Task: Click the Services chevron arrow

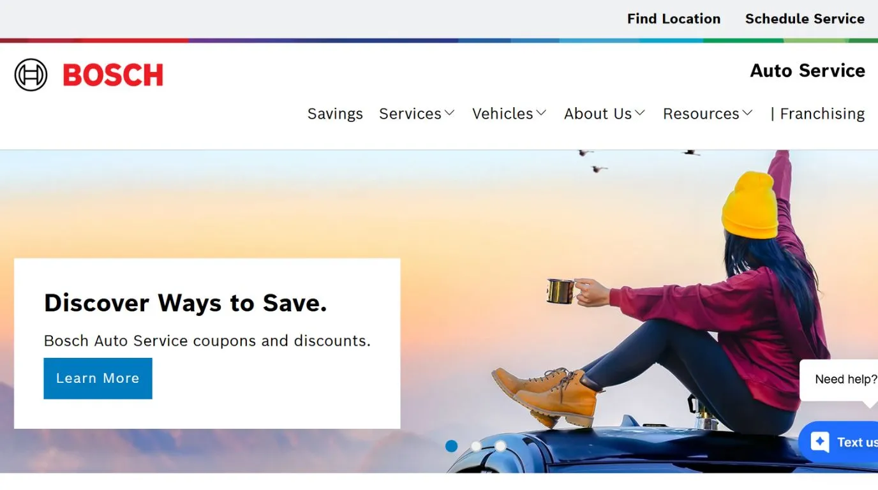Action: coord(449,113)
